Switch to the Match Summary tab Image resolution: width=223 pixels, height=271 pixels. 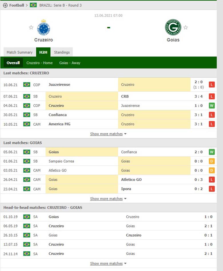tap(19, 52)
